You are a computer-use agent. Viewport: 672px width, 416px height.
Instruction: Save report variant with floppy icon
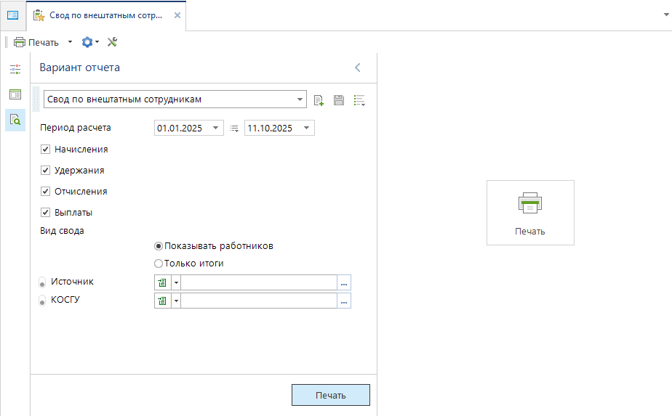(x=338, y=100)
